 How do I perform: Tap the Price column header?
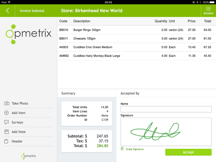point(191,21)
